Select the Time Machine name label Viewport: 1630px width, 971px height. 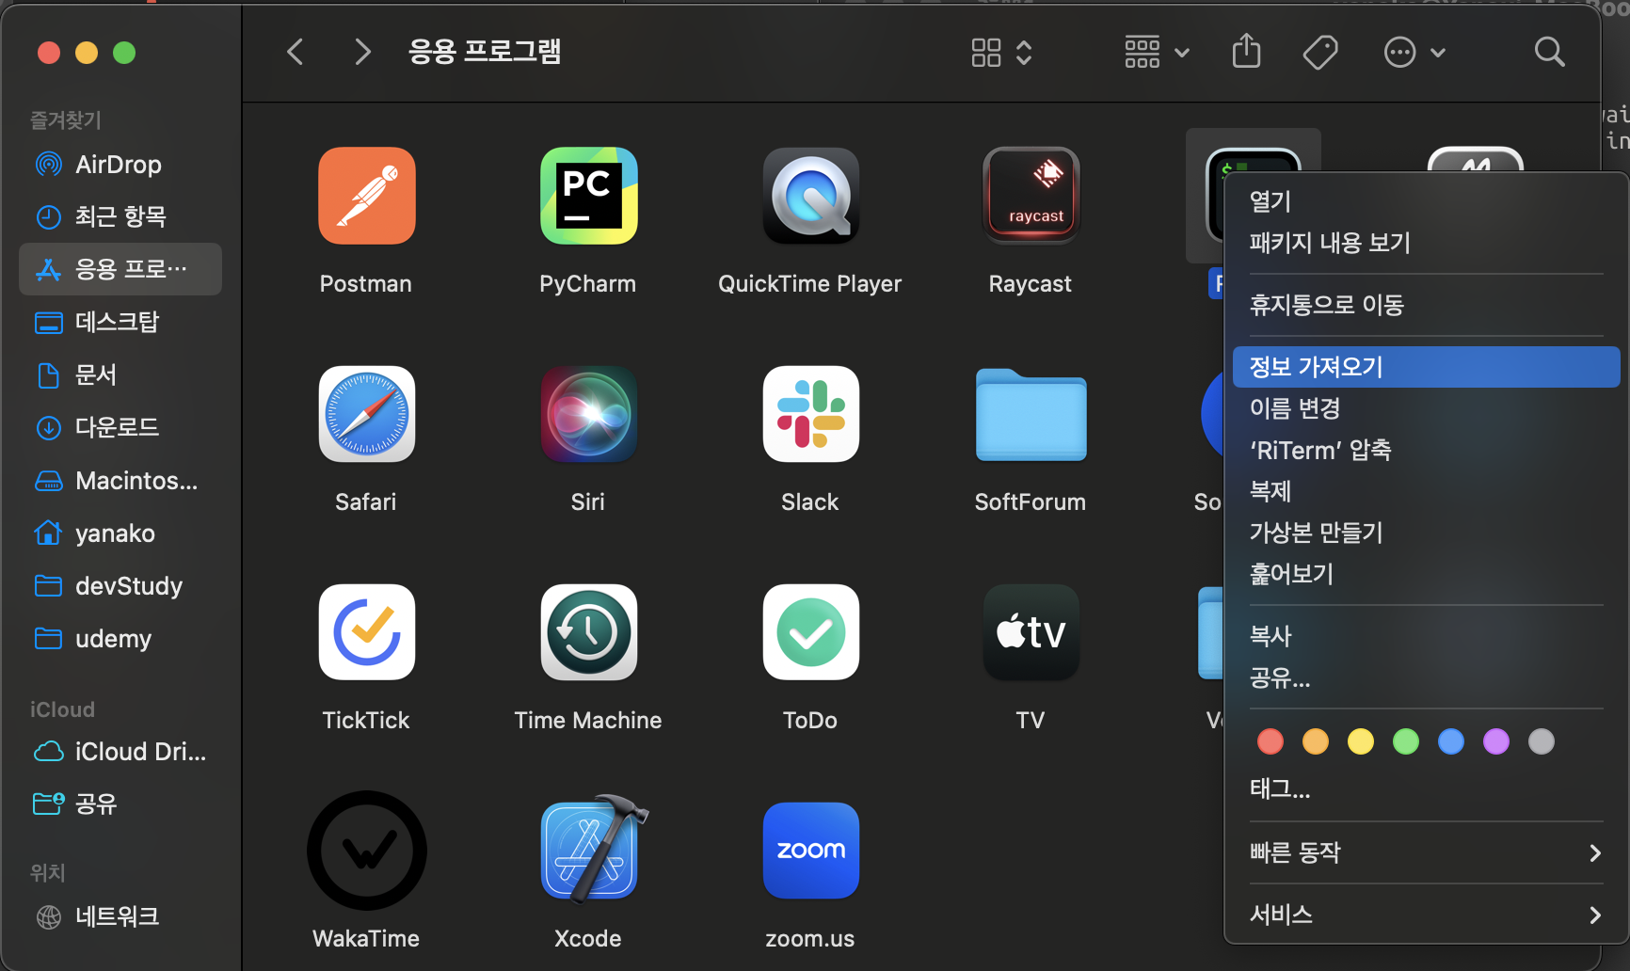(x=588, y=721)
